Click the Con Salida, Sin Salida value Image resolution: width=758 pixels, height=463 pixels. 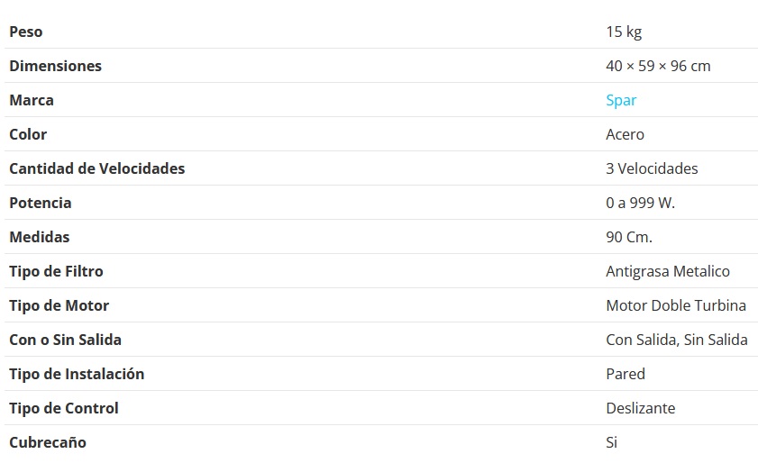(677, 340)
